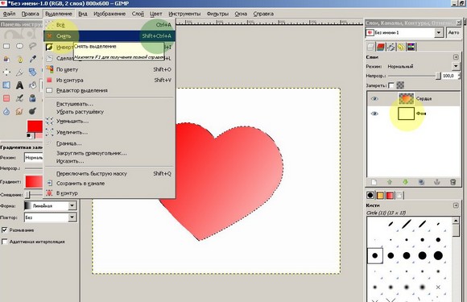Switch to the Paths tab
Screen dimensions: 467x302
coord(391,47)
